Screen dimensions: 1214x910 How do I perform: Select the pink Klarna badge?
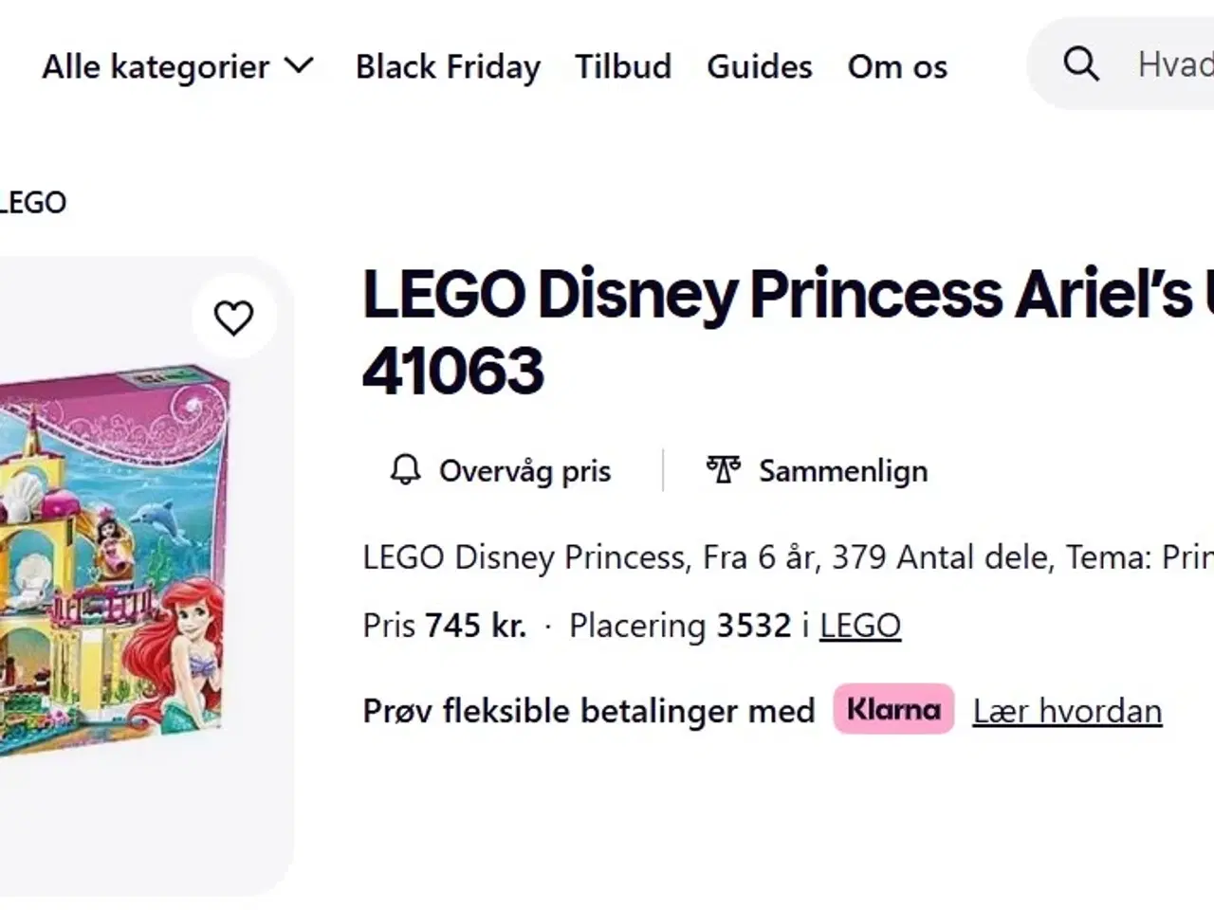coord(892,709)
